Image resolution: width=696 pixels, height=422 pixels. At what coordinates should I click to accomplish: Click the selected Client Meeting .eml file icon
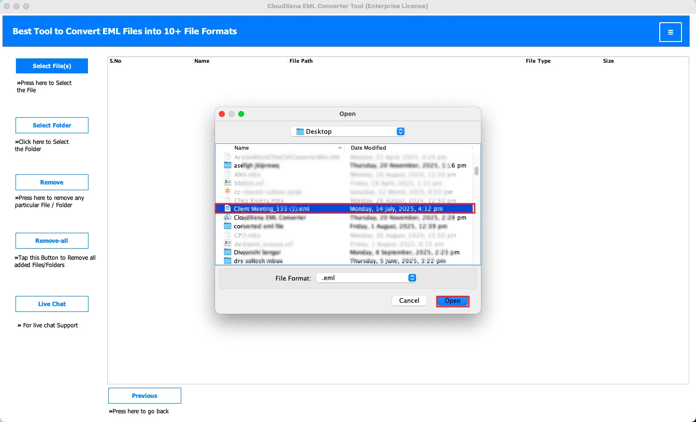pos(228,209)
